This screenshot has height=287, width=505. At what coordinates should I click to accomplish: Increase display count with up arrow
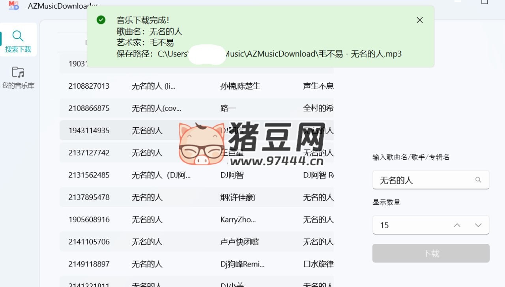tap(457, 225)
